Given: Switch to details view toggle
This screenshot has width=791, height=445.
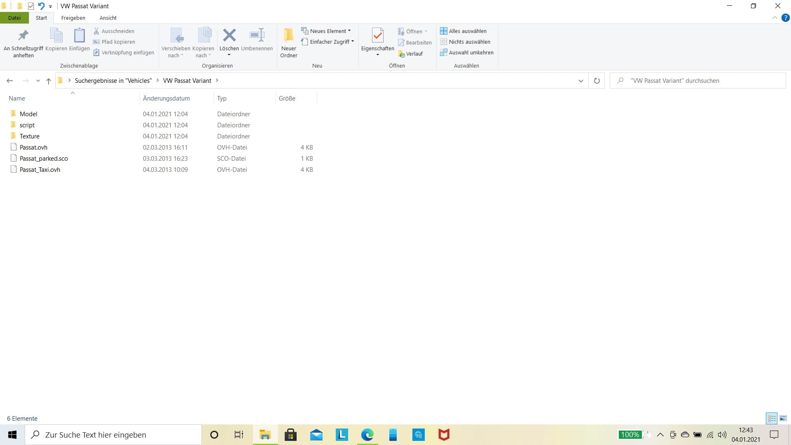Looking at the screenshot, I should click(772, 418).
